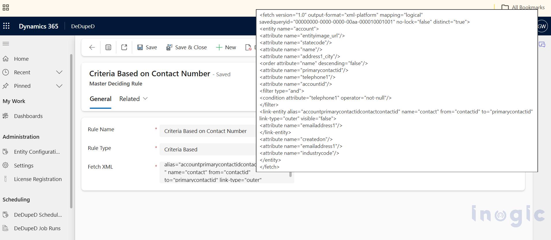Click the Settings gear icon in sidebar

tap(5, 165)
